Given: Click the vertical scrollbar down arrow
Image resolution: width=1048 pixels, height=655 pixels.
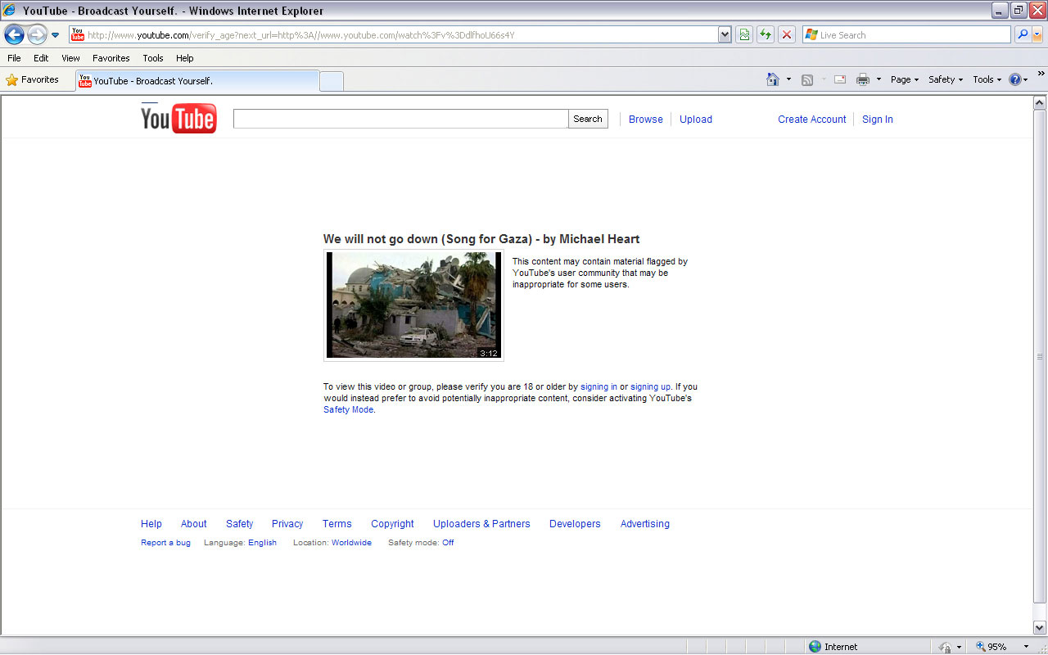Looking at the screenshot, I should (x=1040, y=628).
